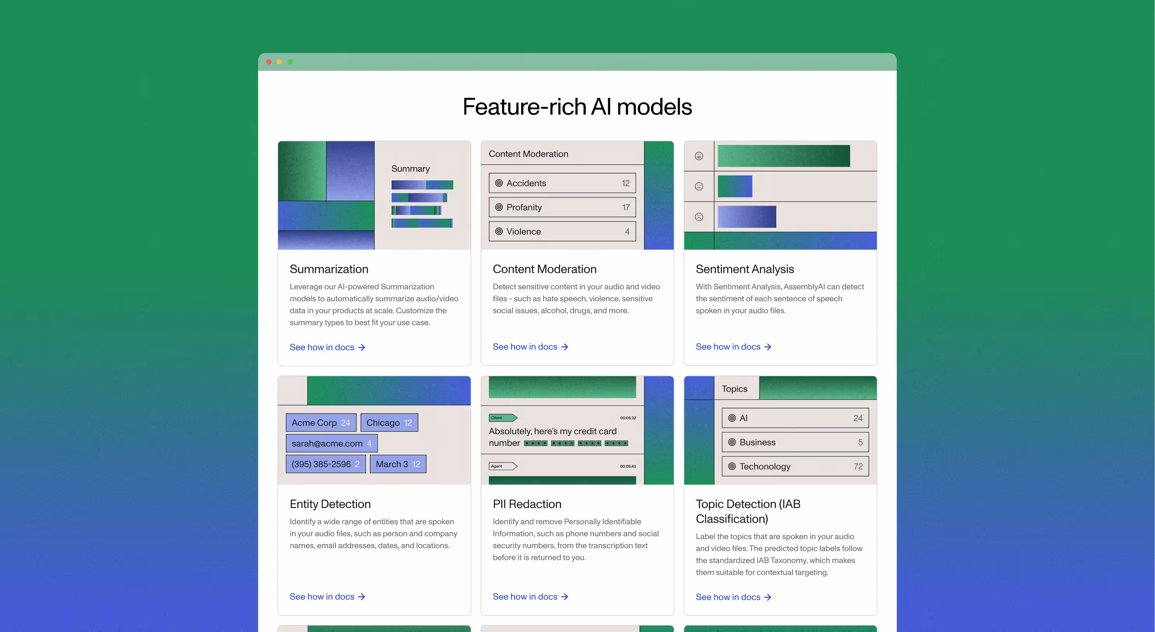Click the Content Moderation panel header
Screen dimensions: 1155x632
[x=528, y=154]
